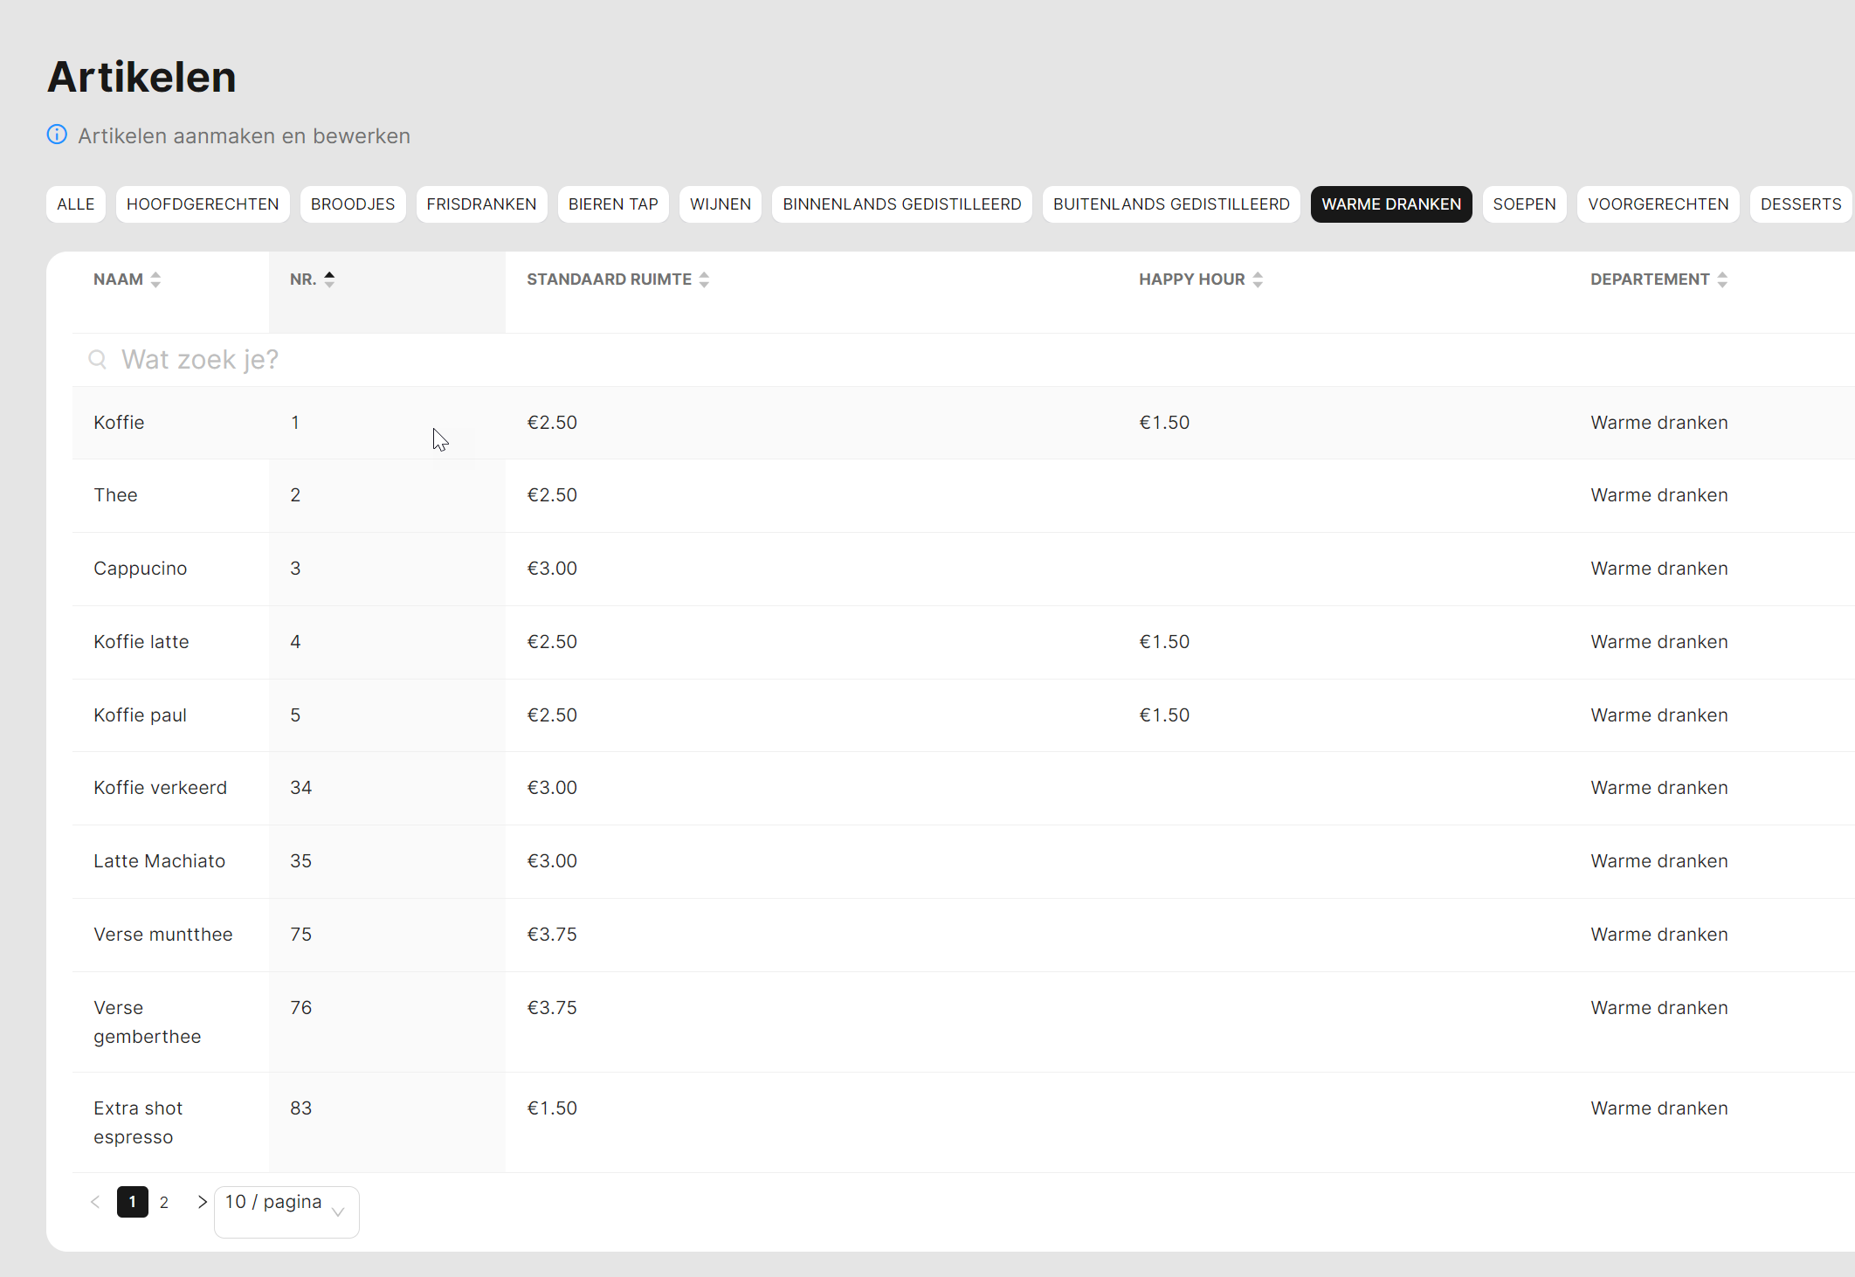Image resolution: width=1855 pixels, height=1277 pixels.
Task: Click the previous page arrow
Action: [x=95, y=1202]
